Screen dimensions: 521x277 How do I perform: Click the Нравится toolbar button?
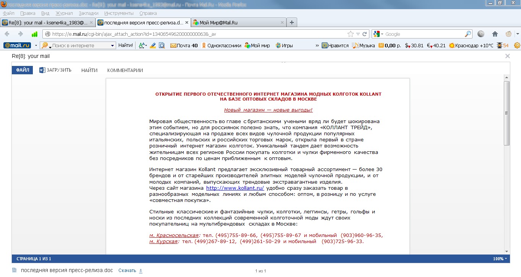point(335,45)
